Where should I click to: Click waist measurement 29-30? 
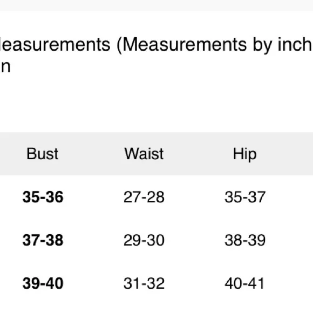pos(144,240)
